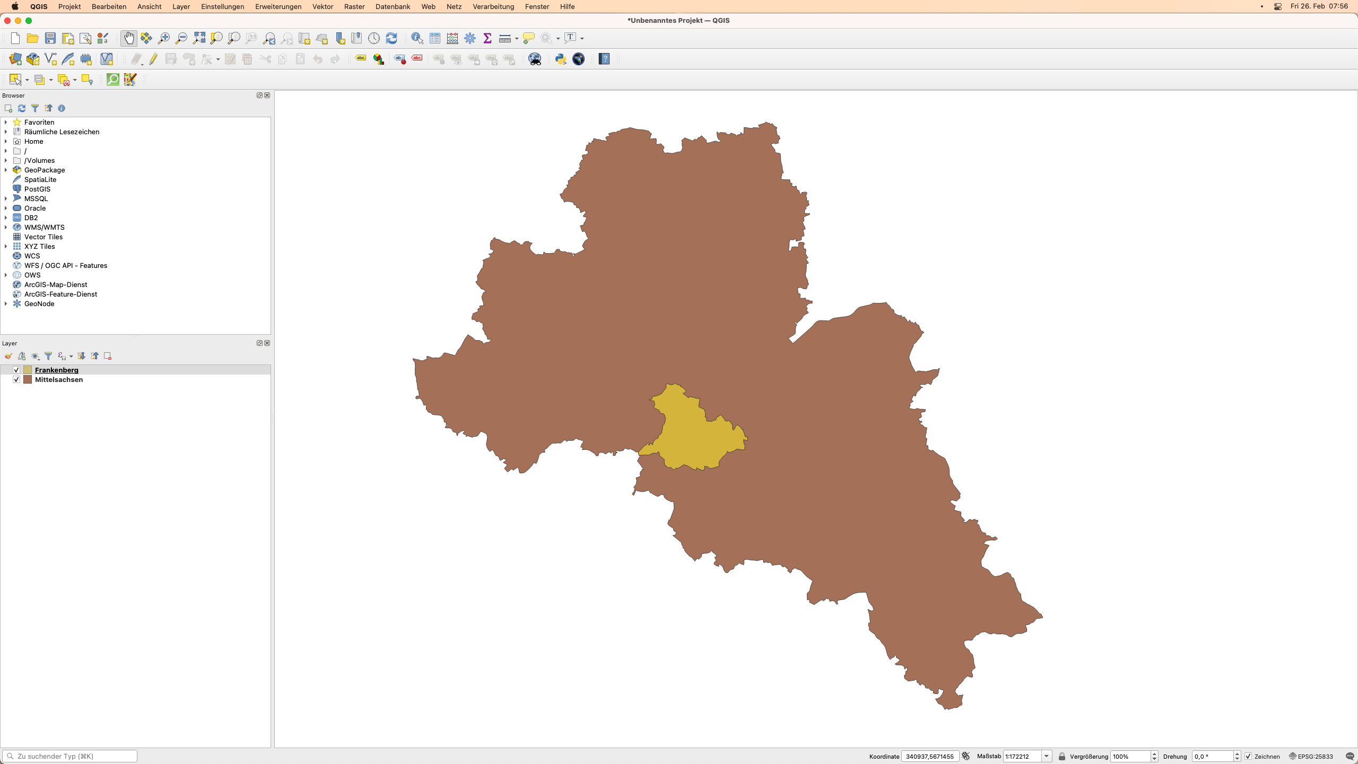Open the Apple menu
Screen dimensions: 1358x764
coord(15,6)
